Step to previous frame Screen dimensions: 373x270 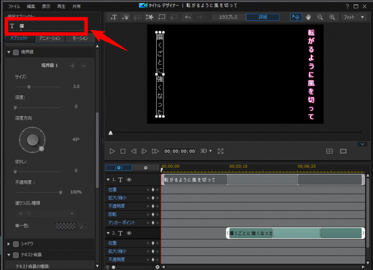[134, 151]
